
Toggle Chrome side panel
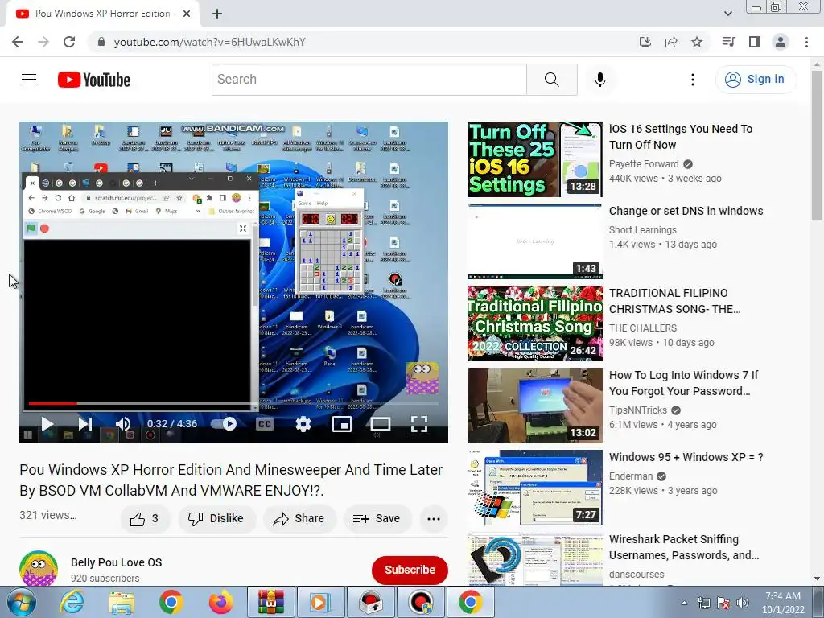[755, 42]
